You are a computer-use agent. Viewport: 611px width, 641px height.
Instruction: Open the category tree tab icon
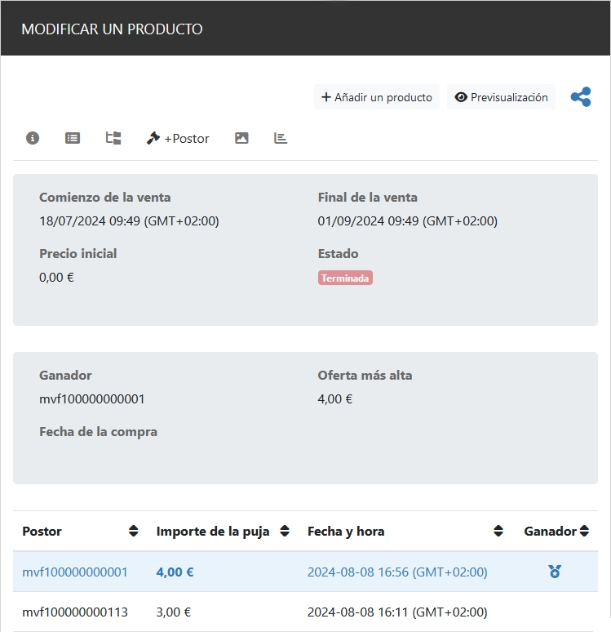[113, 138]
